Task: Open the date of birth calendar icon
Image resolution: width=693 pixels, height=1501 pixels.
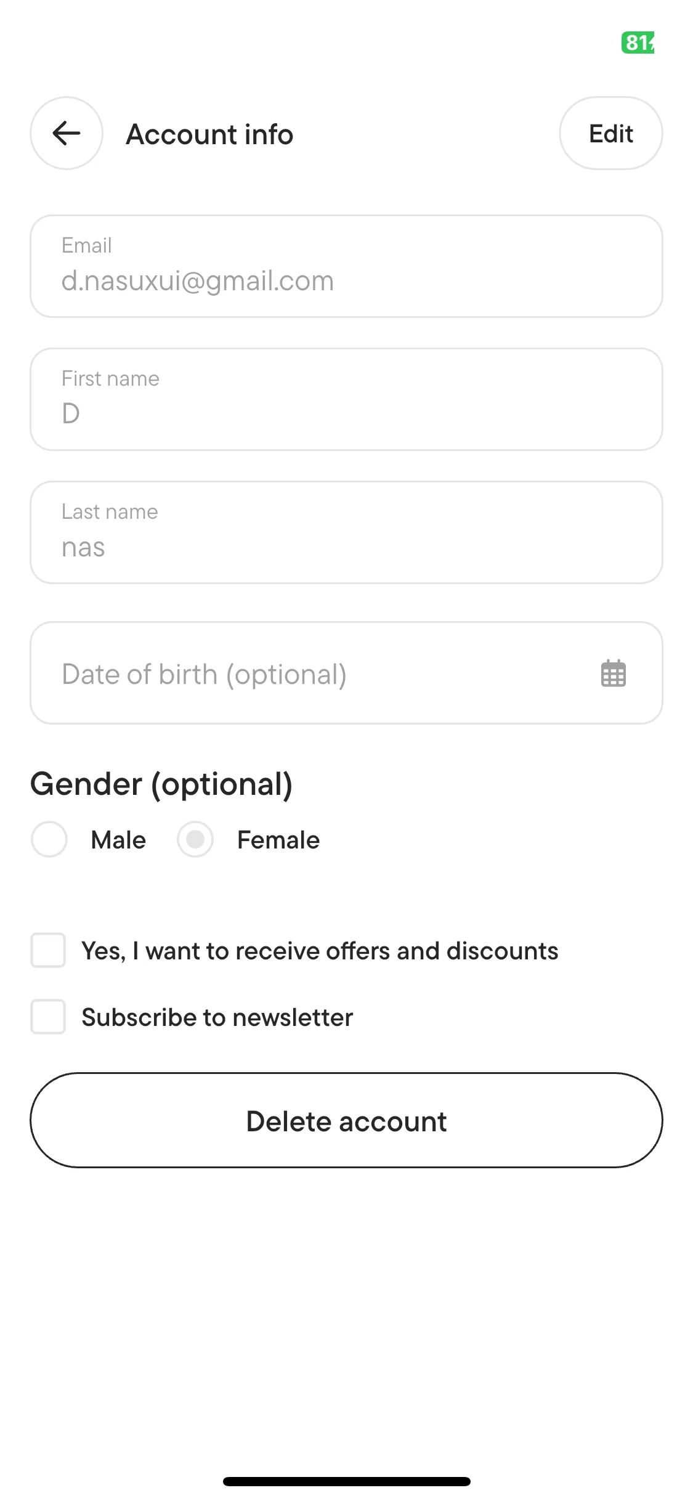Action: [613, 673]
